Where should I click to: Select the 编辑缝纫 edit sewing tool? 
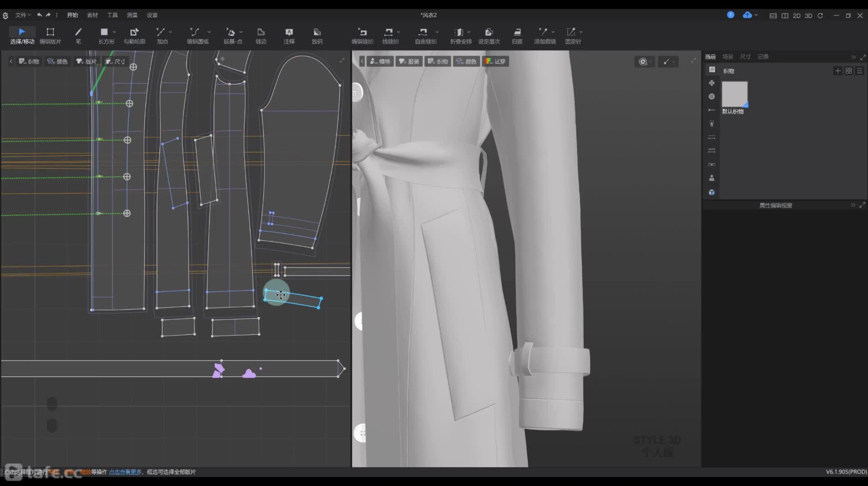362,36
